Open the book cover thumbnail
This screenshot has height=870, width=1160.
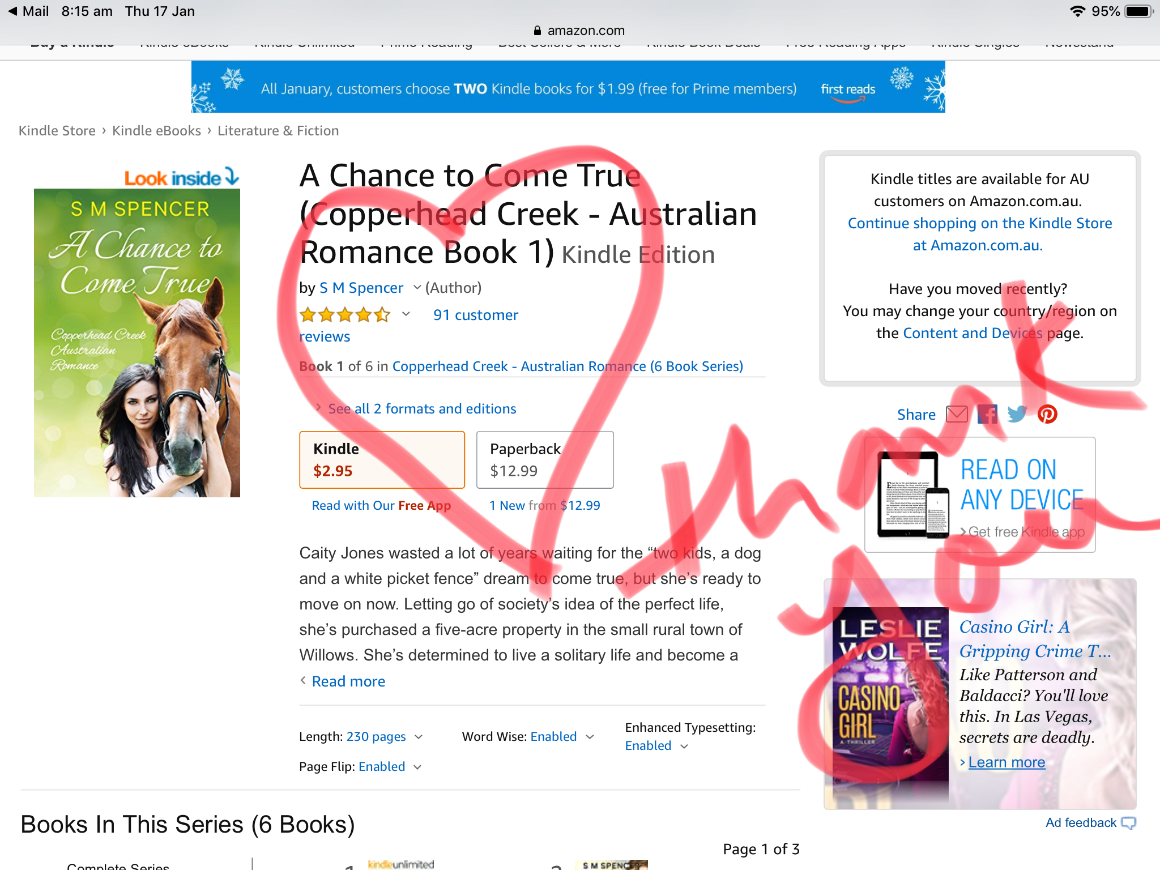(137, 343)
